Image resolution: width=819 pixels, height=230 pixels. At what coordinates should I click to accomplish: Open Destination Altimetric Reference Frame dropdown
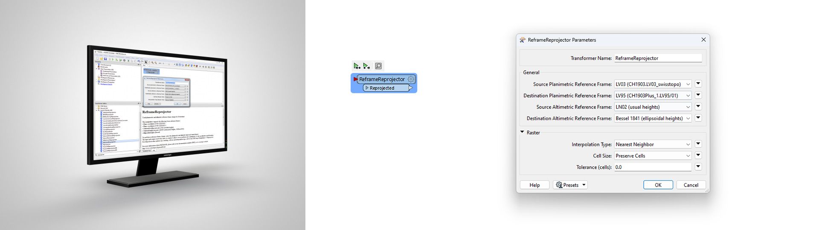[652, 118]
